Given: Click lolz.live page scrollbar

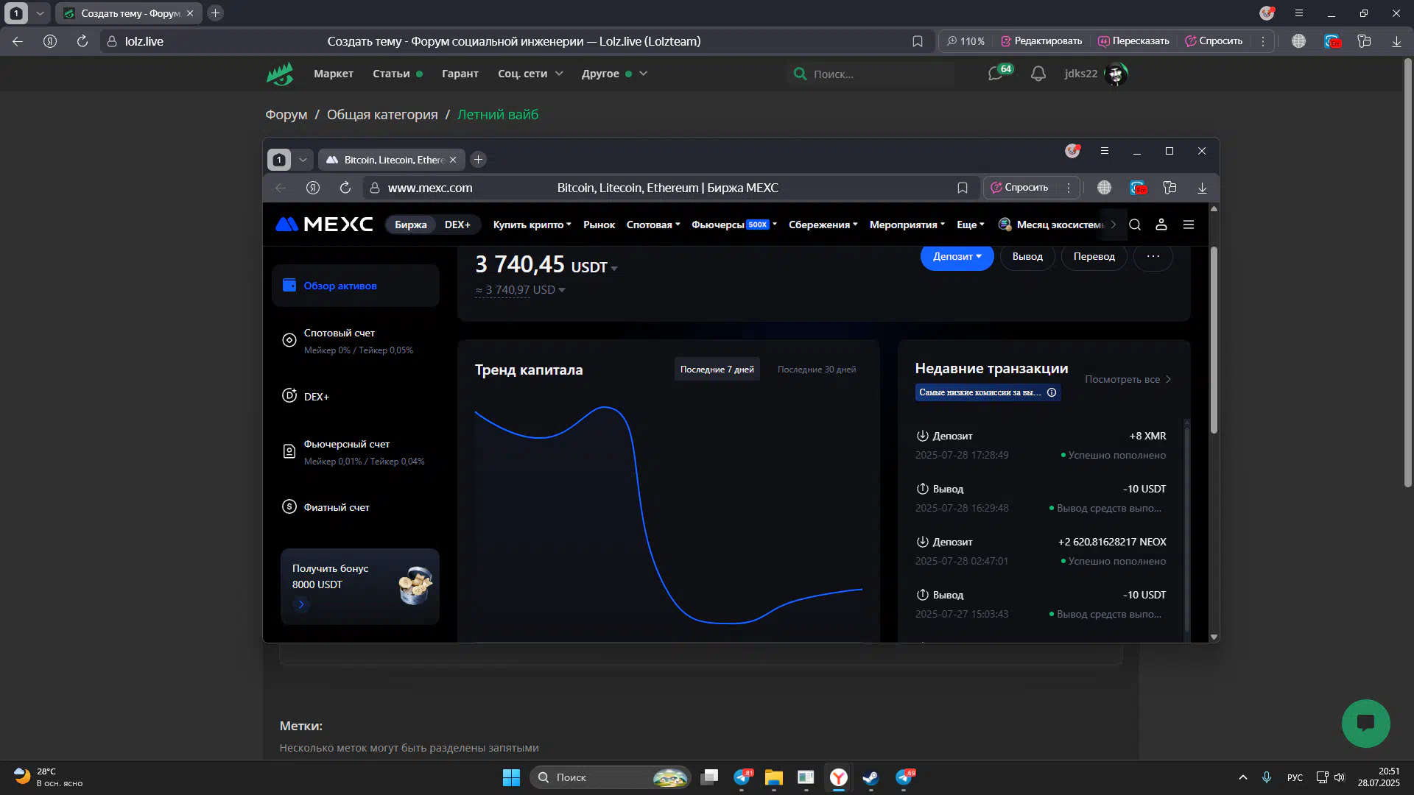Looking at the screenshot, I should coord(1408,272).
